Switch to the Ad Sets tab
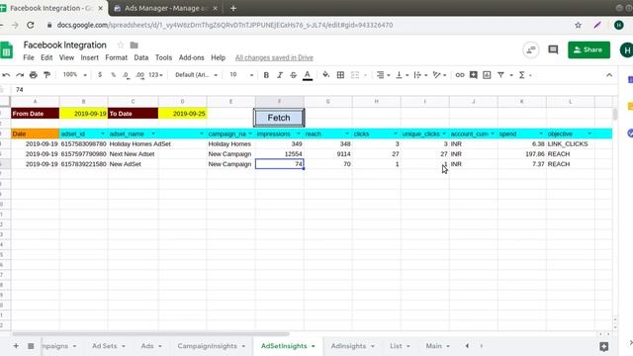 coord(104,346)
